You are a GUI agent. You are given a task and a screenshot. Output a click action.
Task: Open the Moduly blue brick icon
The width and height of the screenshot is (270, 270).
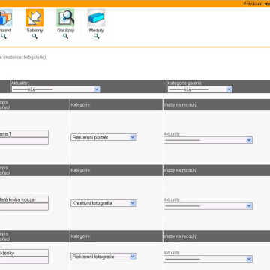(x=96, y=17)
